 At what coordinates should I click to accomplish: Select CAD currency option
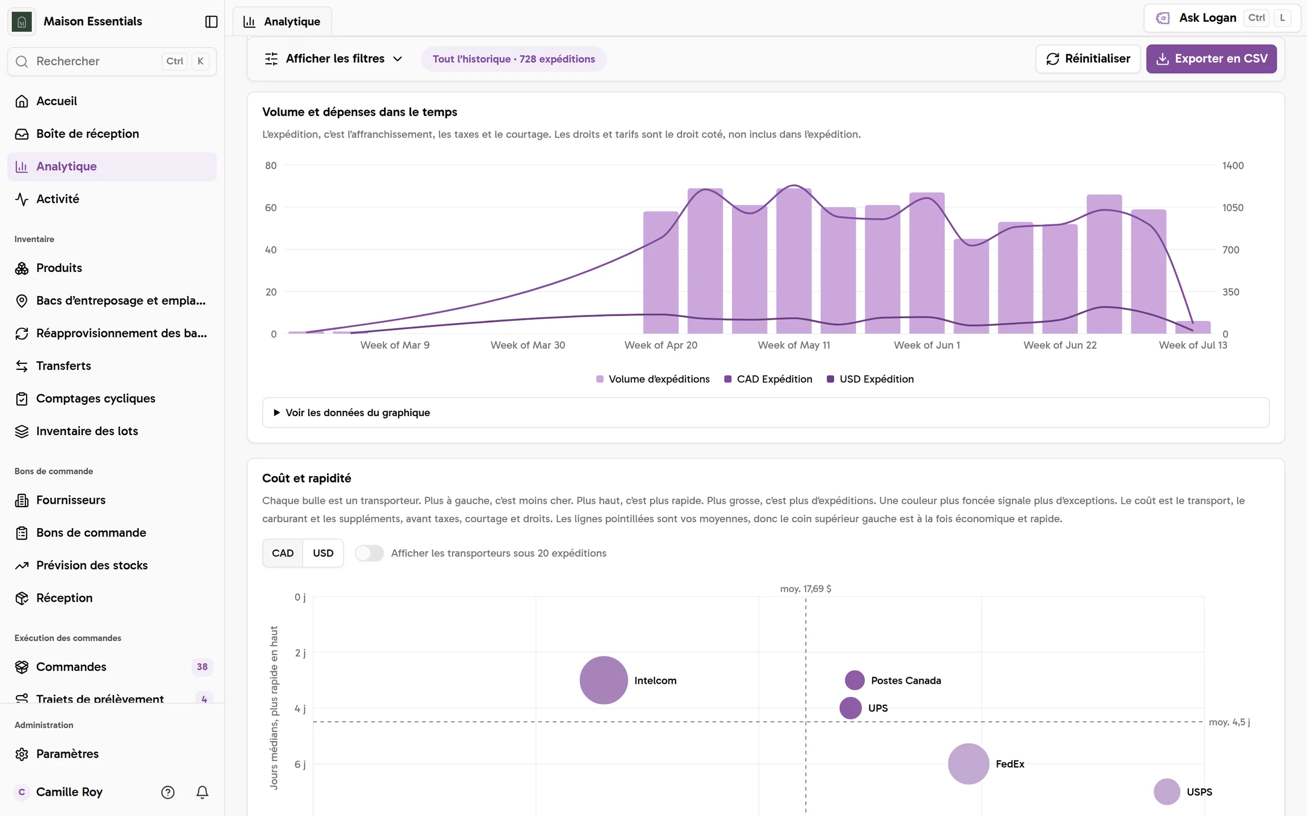pos(283,553)
